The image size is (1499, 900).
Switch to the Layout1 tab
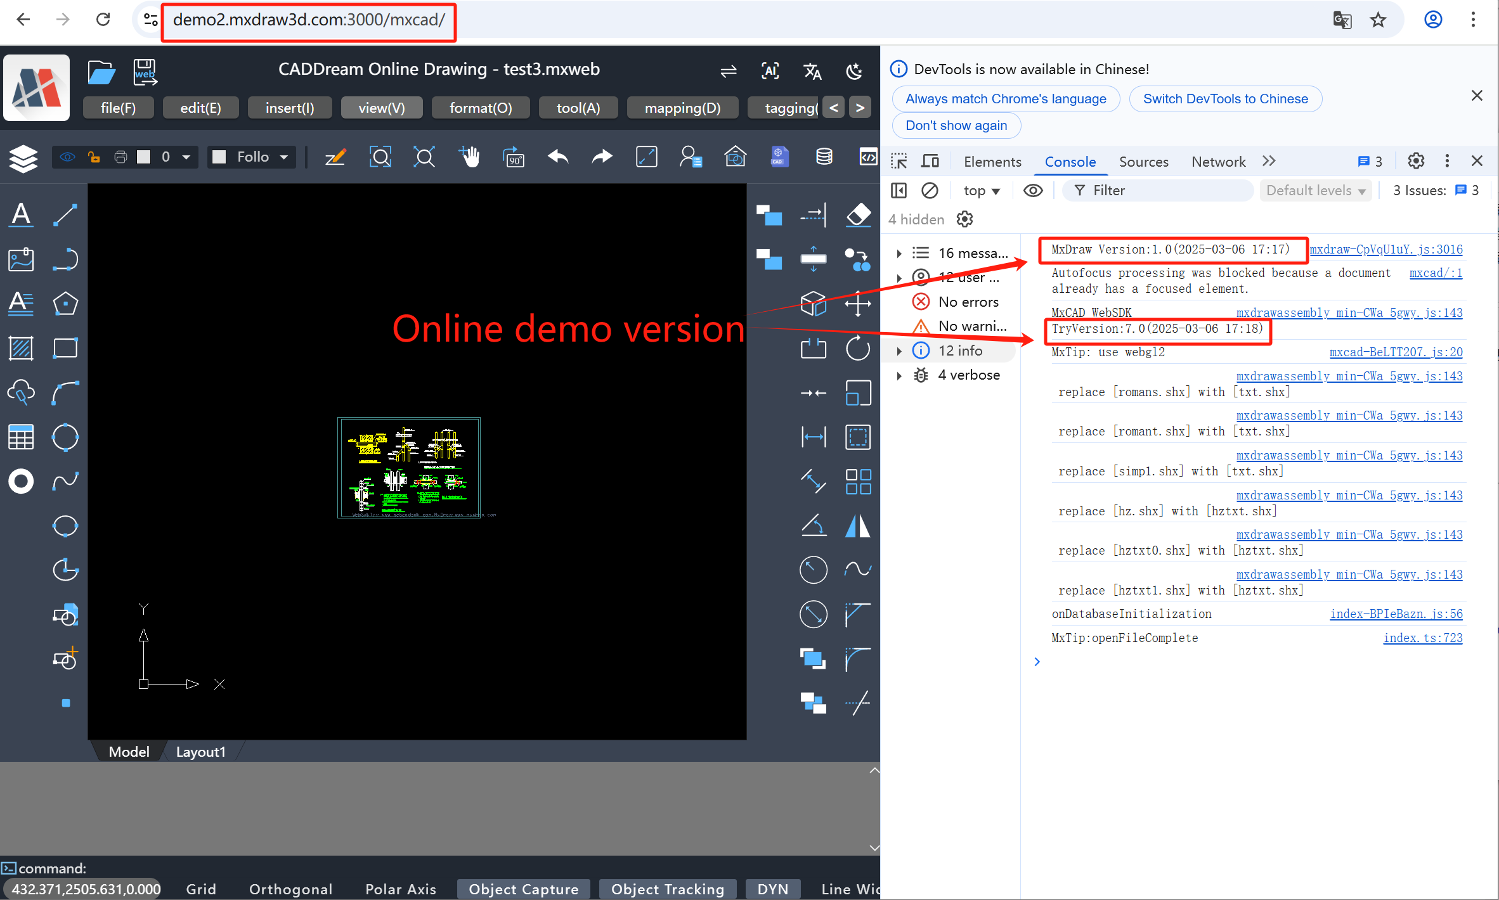point(200,752)
